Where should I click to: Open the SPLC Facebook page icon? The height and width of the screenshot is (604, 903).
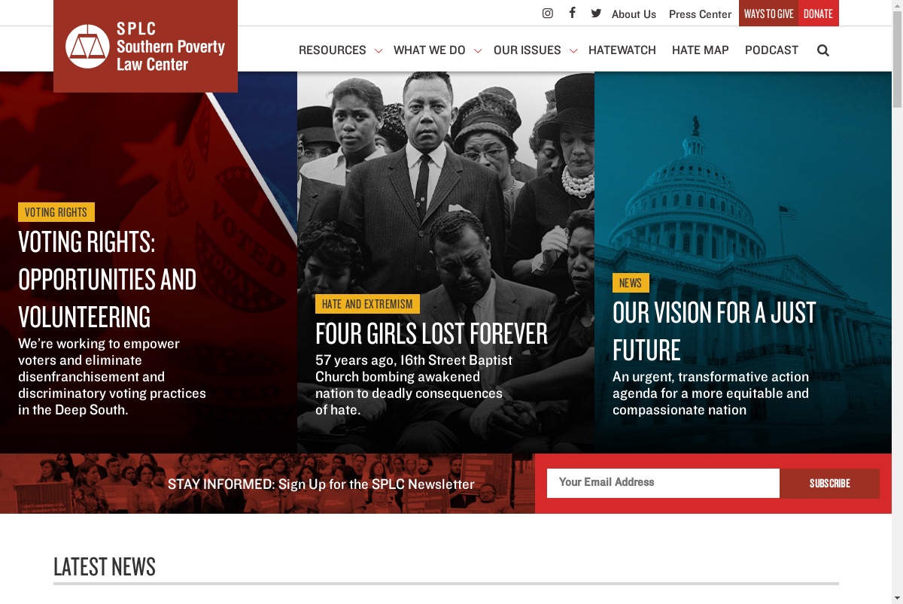click(573, 13)
